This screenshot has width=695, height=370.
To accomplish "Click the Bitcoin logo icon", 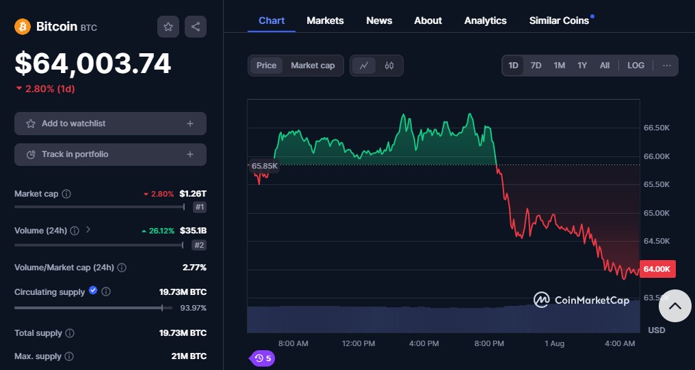I will (x=22, y=27).
